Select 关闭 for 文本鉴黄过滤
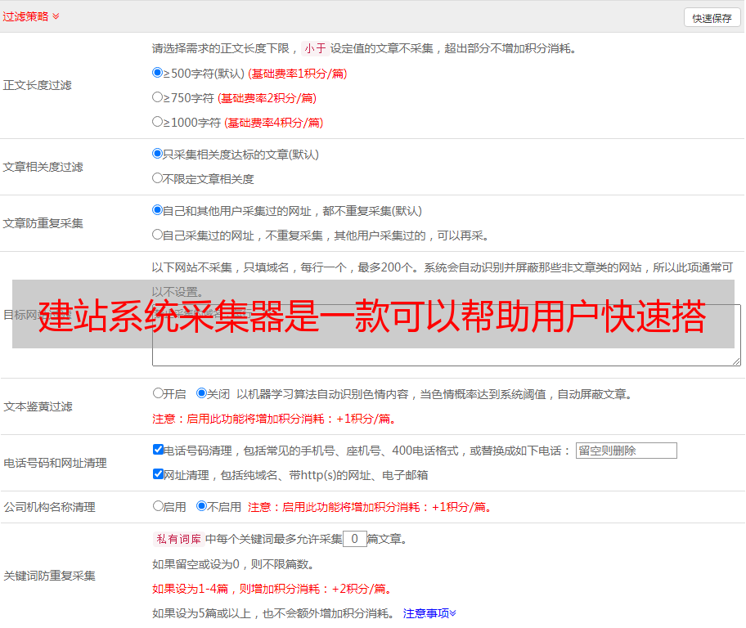Viewport: 746px width, 628px height. coord(201,393)
